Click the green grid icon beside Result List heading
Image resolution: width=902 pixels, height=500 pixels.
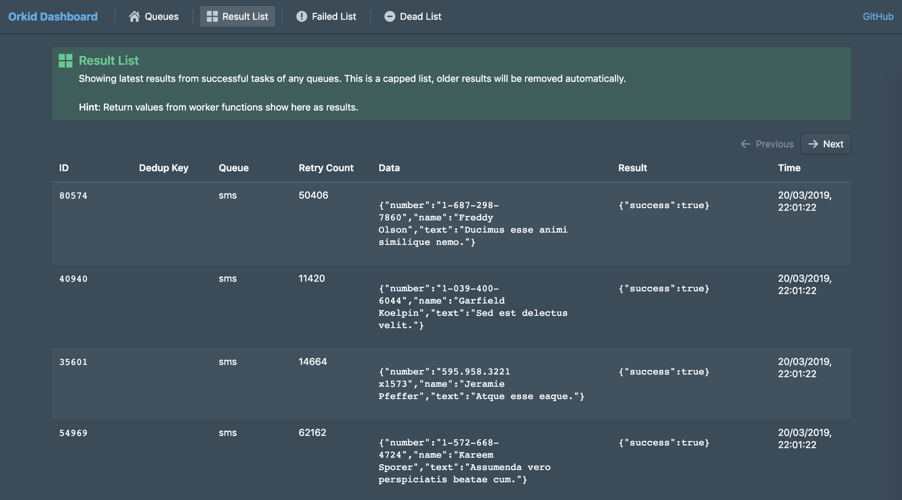(66, 60)
